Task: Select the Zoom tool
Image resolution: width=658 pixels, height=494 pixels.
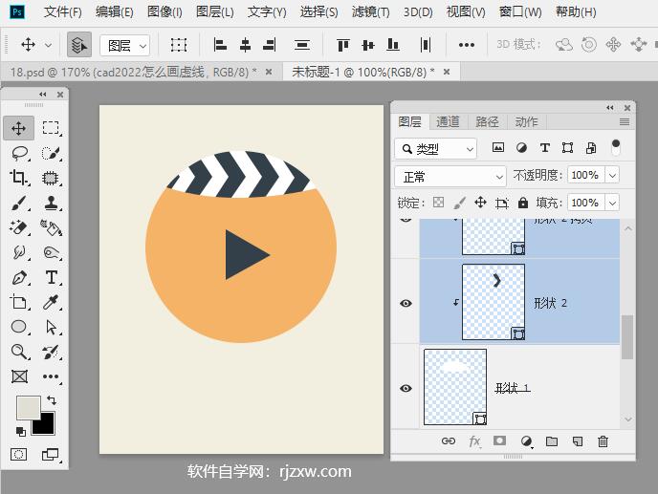Action: (19, 352)
